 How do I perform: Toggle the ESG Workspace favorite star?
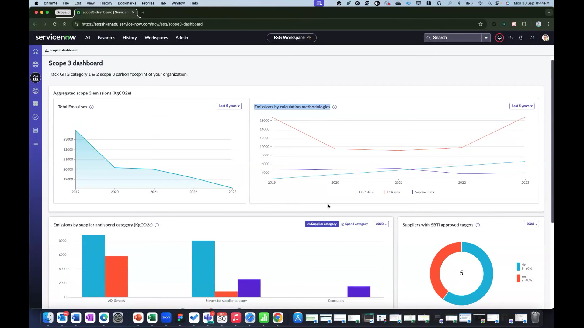309,38
